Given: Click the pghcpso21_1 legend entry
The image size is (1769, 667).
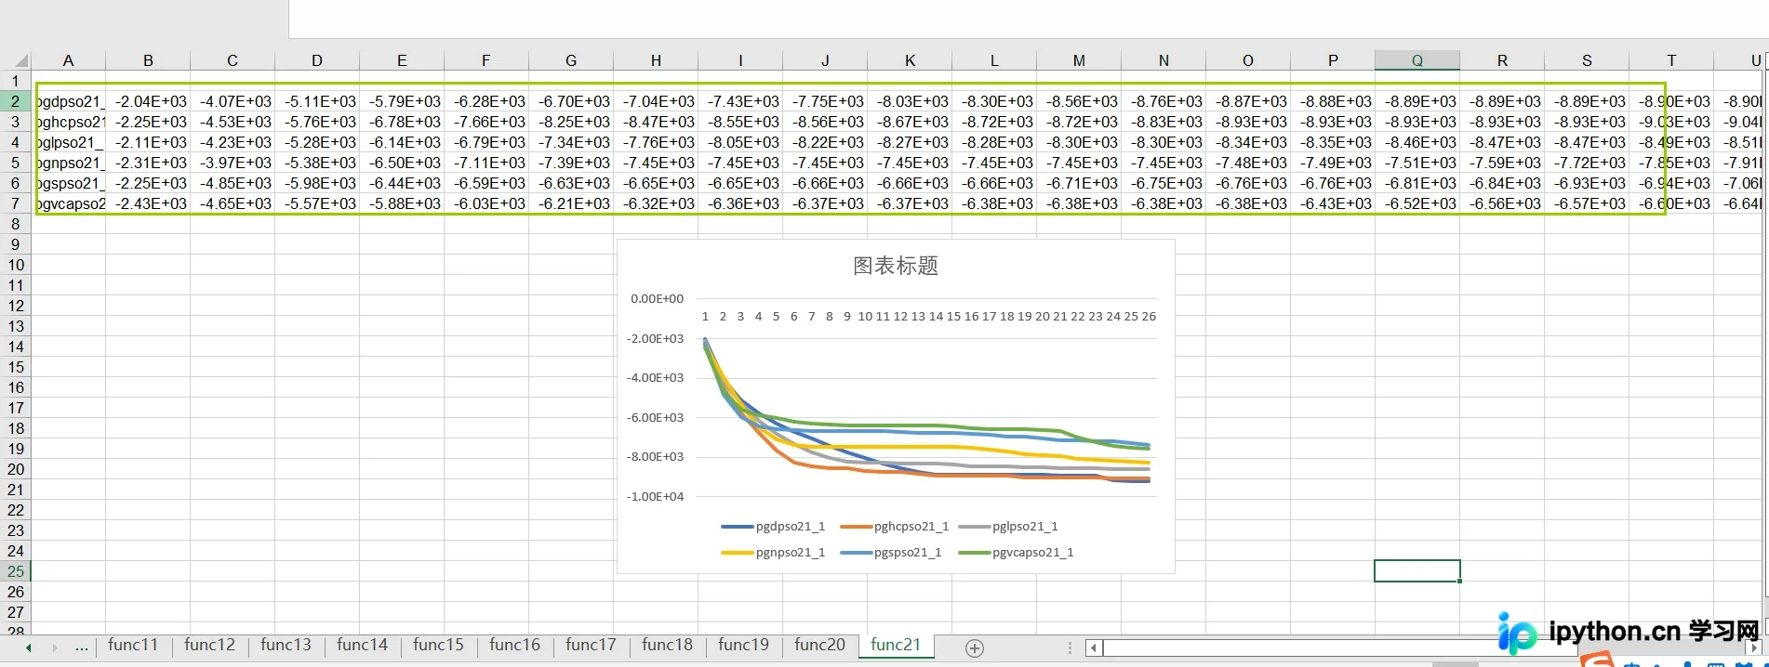Looking at the screenshot, I should (x=895, y=527).
